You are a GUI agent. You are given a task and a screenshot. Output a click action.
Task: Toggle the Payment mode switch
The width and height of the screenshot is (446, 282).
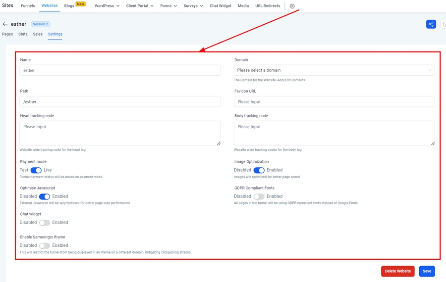pyautogui.click(x=36, y=170)
